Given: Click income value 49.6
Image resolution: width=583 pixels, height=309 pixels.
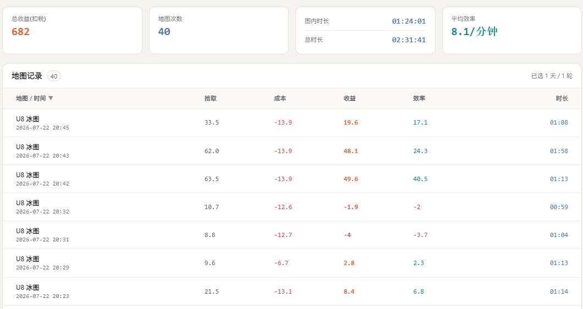Looking at the screenshot, I should pos(350,179).
